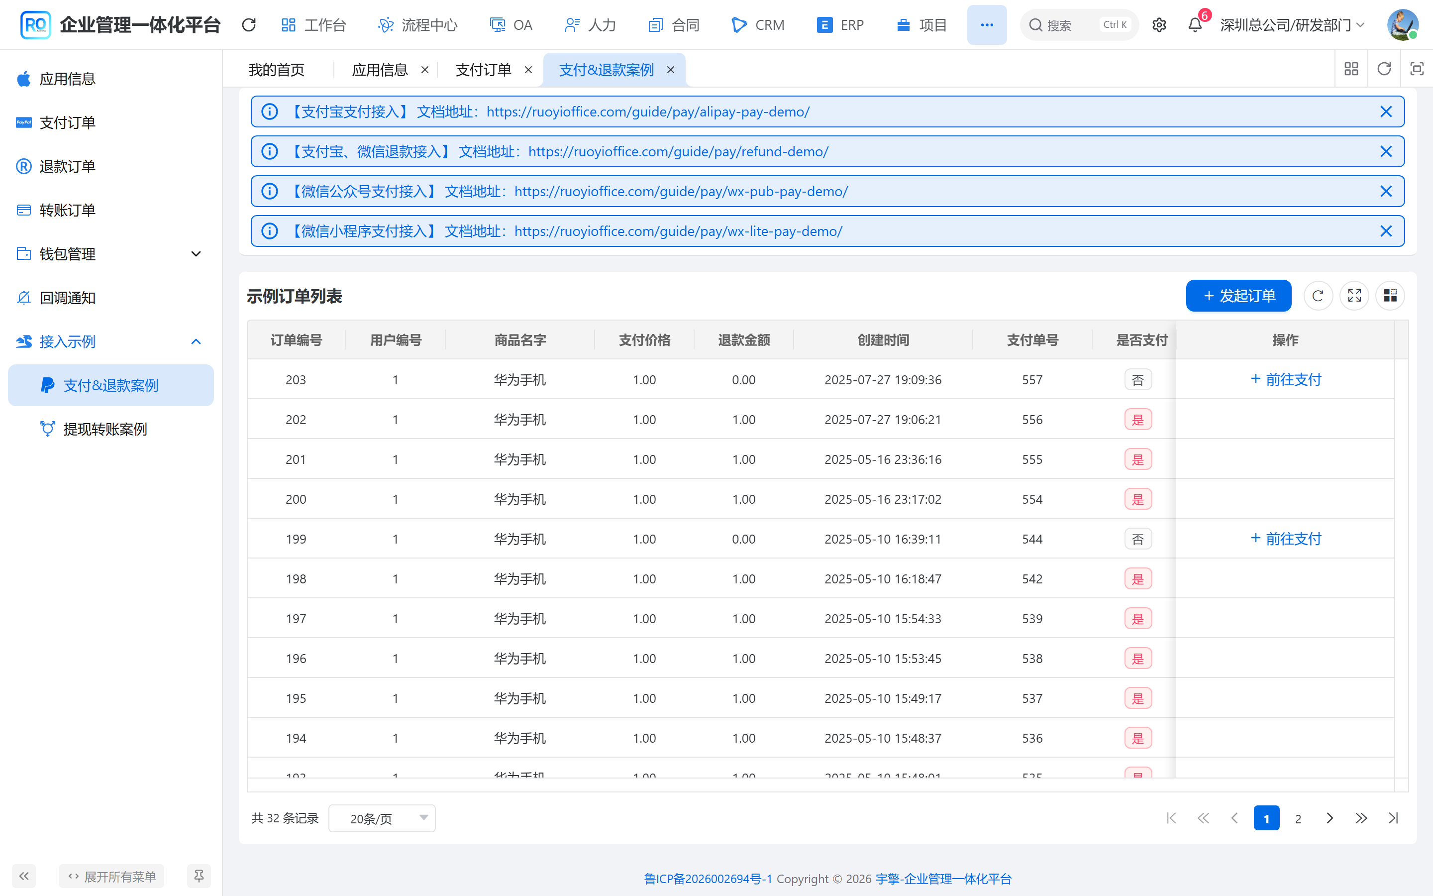This screenshot has width=1433, height=896.
Task: Go to the first page of results
Action: pyautogui.click(x=1171, y=818)
